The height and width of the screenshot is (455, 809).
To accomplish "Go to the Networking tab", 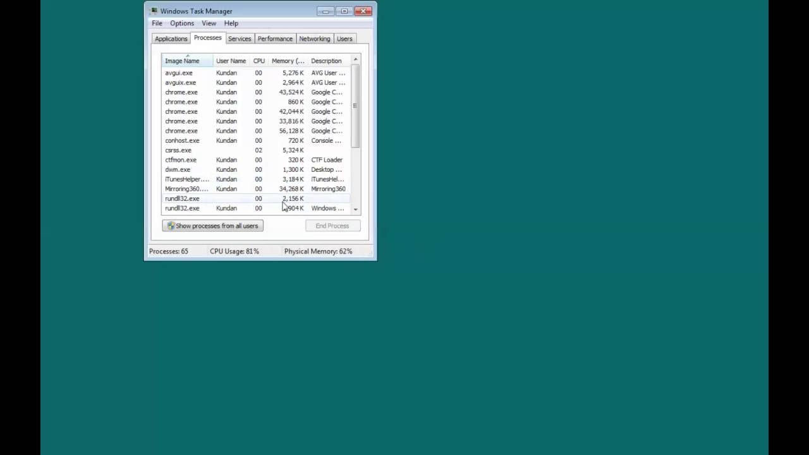I will [x=315, y=39].
